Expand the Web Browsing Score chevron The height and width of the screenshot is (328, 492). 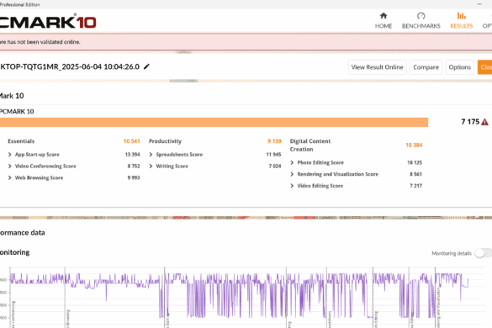(10, 177)
